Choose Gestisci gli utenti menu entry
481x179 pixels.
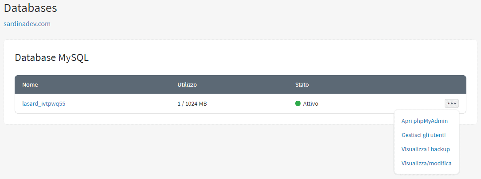pyautogui.click(x=423, y=135)
